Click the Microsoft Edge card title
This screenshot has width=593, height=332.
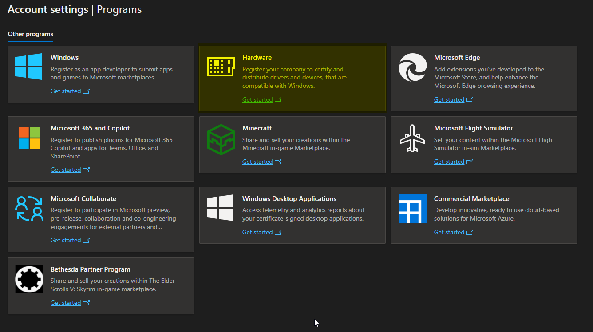point(457,58)
